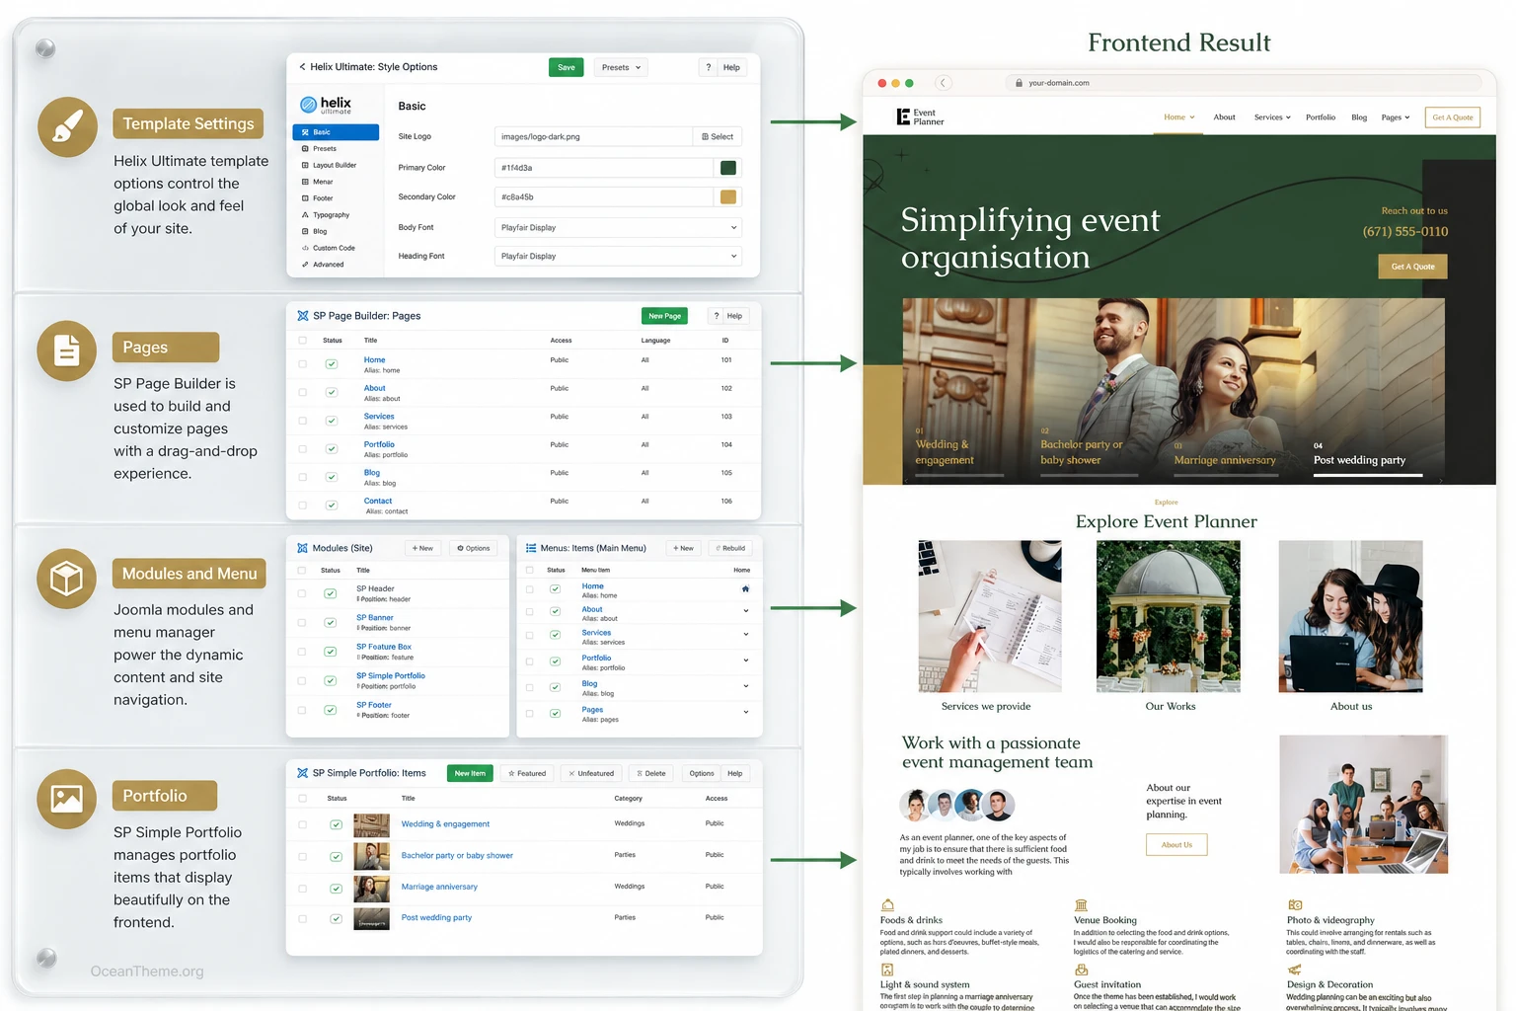Click the About Us outlined button
The height and width of the screenshot is (1011, 1516).
[x=1176, y=845]
